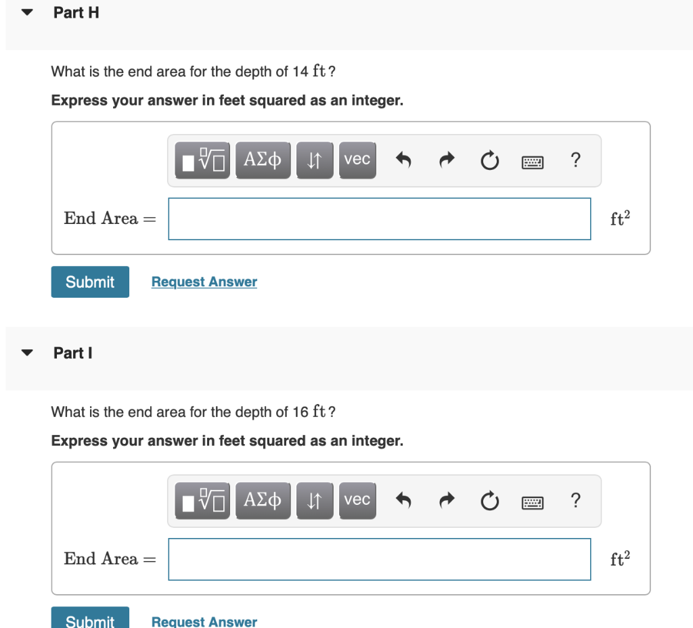
Task: Click the vec button in Part I toolbar
Action: tap(357, 501)
